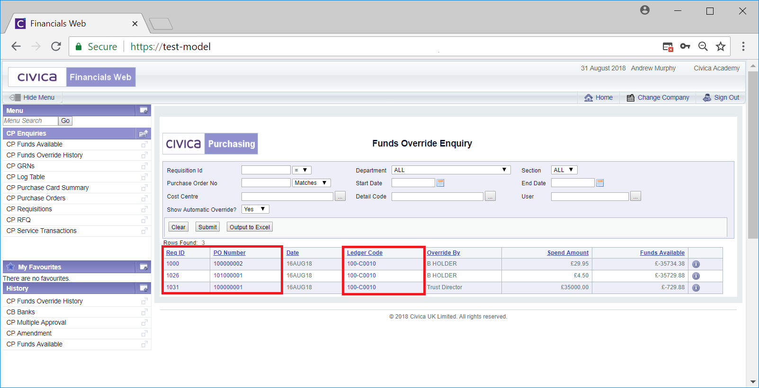Image resolution: width=759 pixels, height=388 pixels.
Task: Expand the Section ALL dropdown
Action: (x=564, y=170)
